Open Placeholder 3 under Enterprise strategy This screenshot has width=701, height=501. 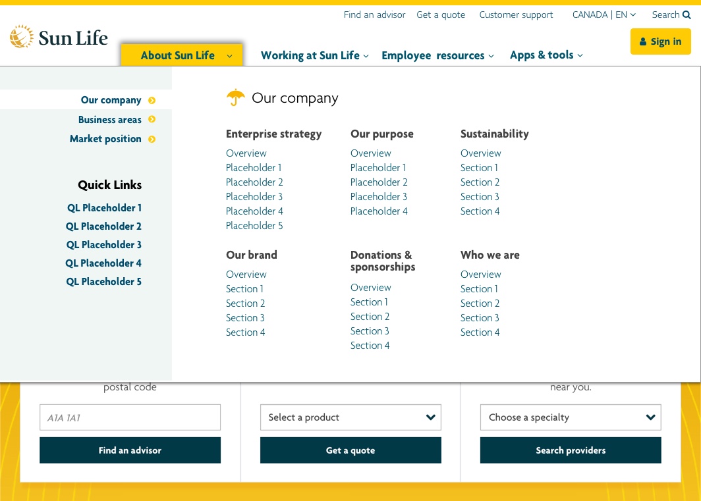254,197
